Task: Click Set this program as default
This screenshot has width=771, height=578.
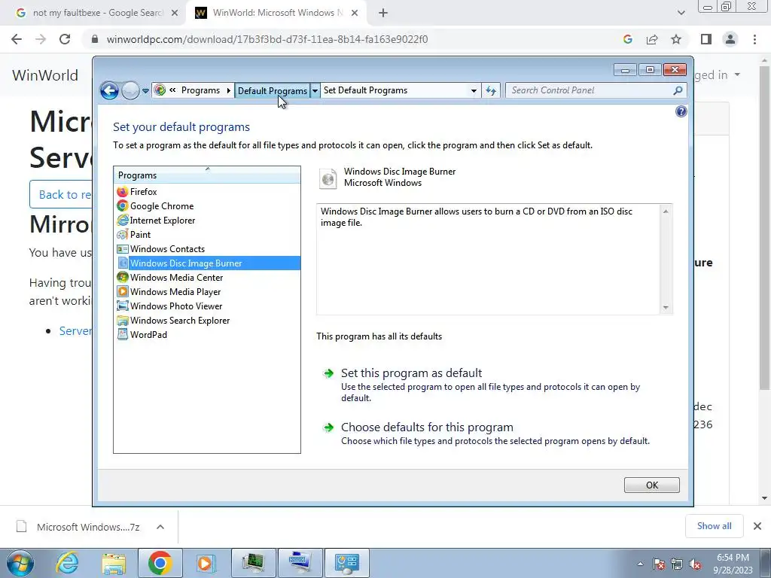Action: pyautogui.click(x=411, y=373)
